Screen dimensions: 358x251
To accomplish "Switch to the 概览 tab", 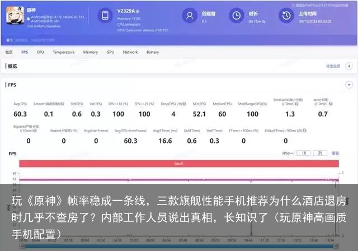I will point(9,52).
